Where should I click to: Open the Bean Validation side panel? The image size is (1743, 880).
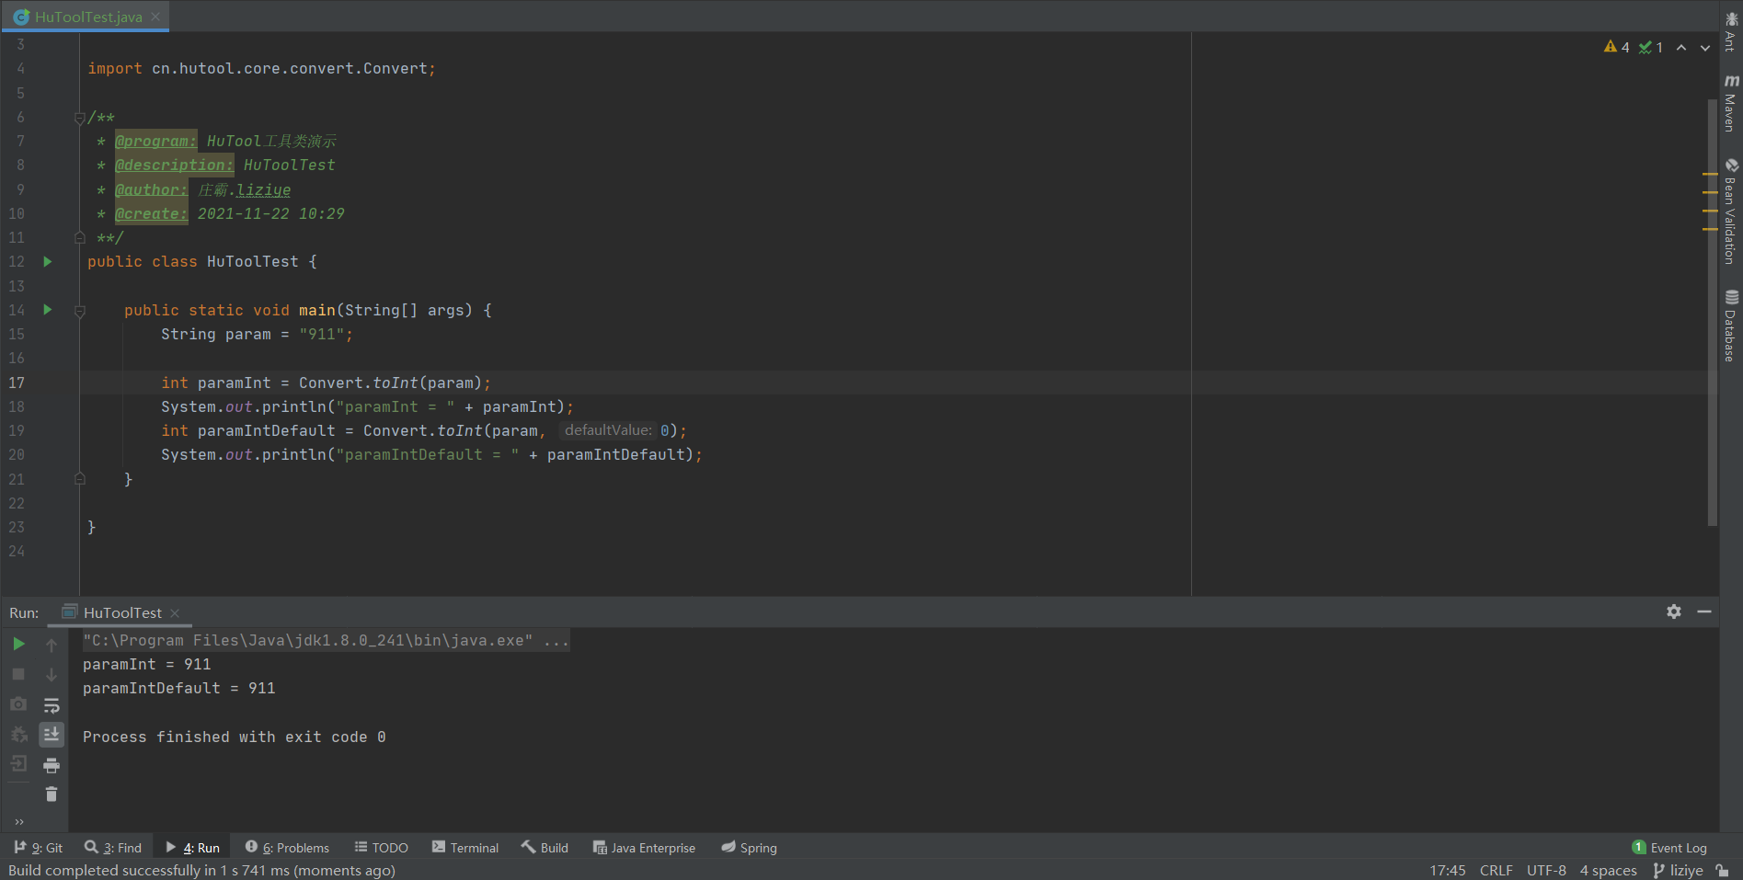pyautogui.click(x=1731, y=211)
